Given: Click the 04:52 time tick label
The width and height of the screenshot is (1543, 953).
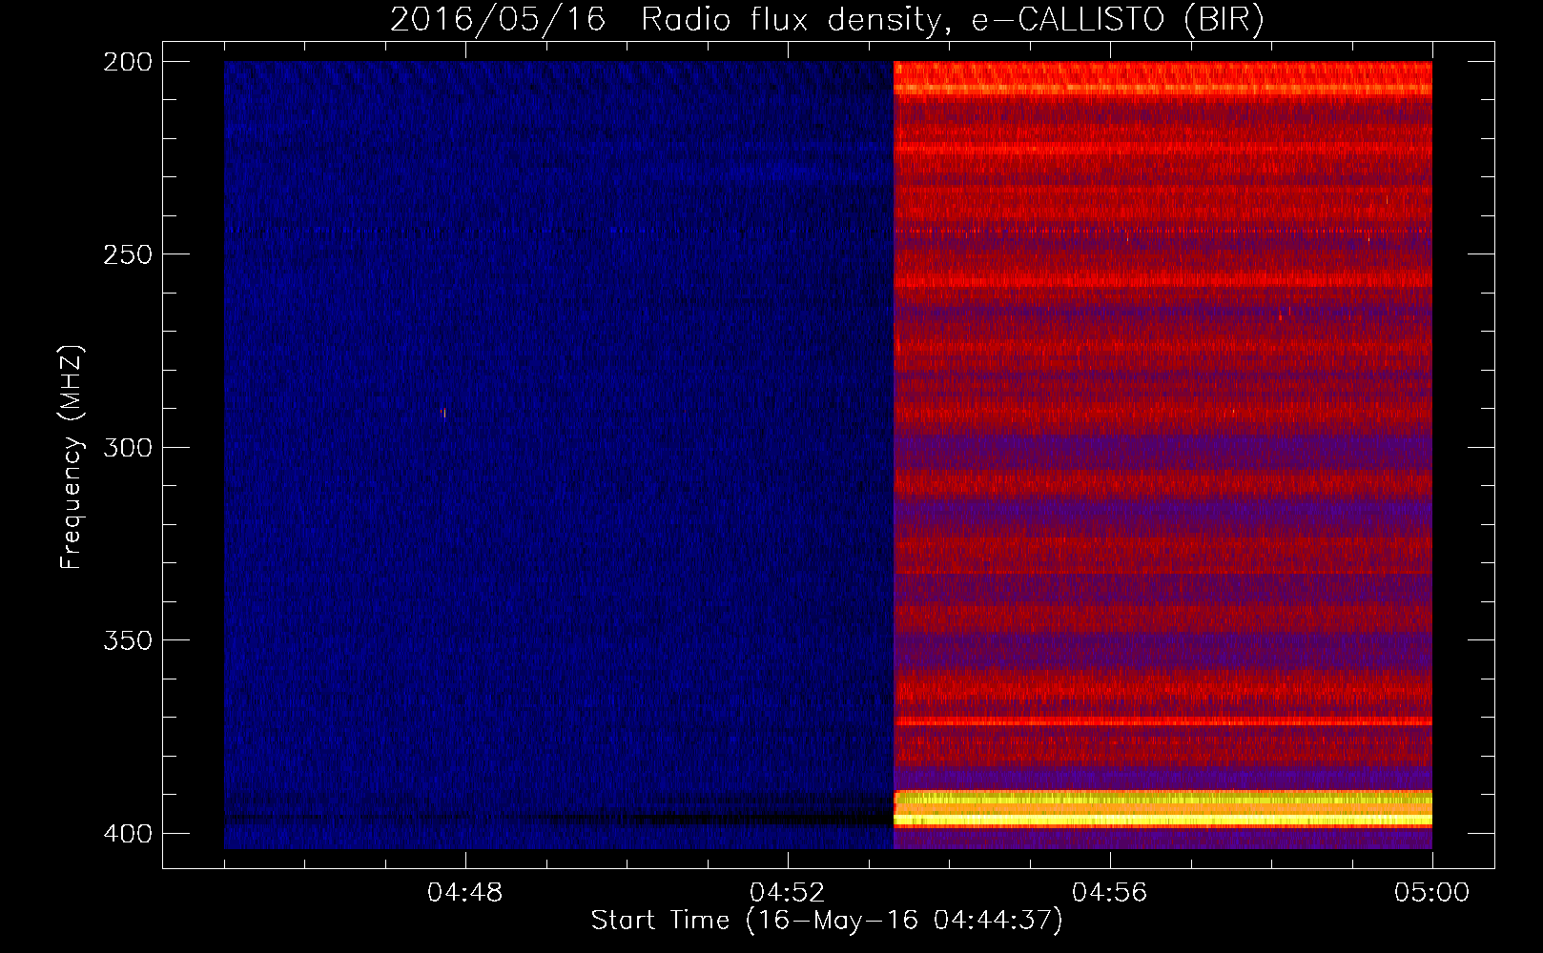Looking at the screenshot, I should click(788, 893).
